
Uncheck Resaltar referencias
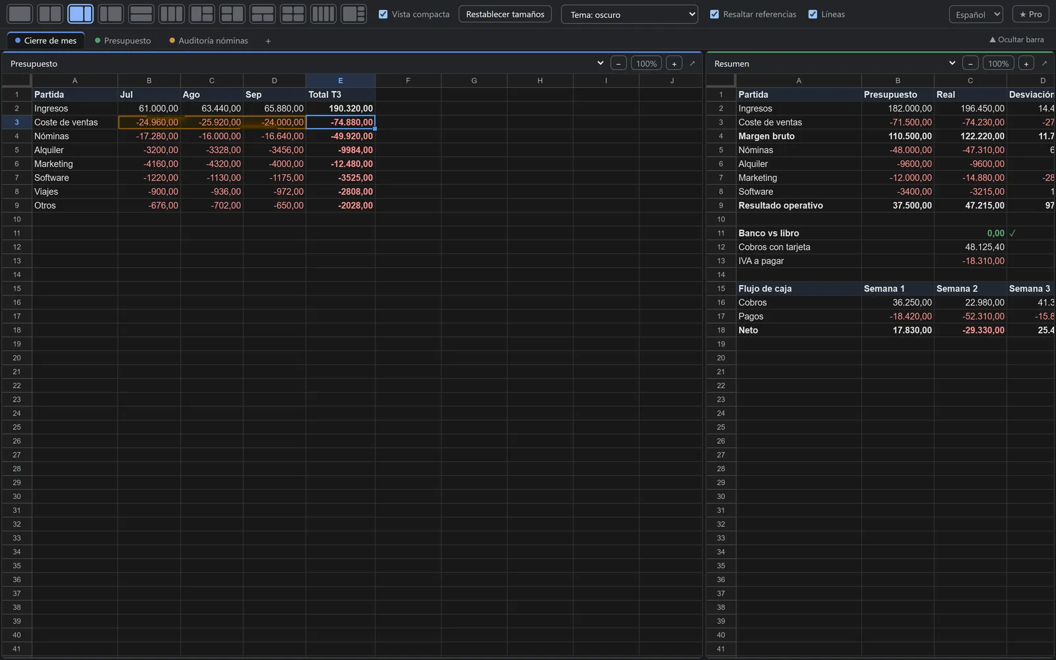click(x=714, y=14)
